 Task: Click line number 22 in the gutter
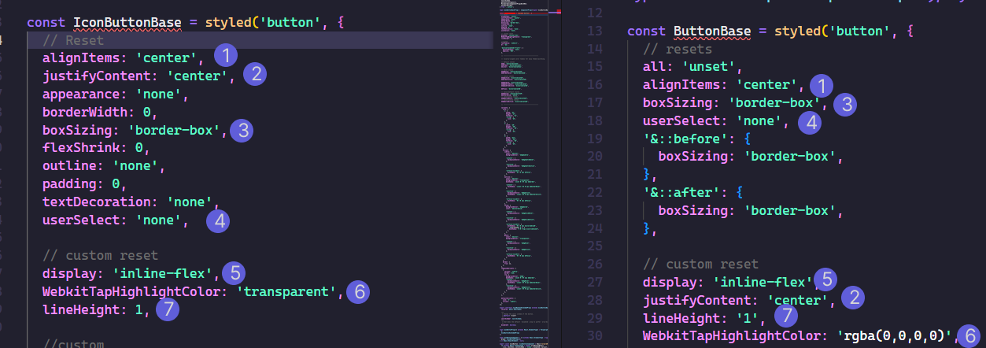pyautogui.click(x=595, y=193)
